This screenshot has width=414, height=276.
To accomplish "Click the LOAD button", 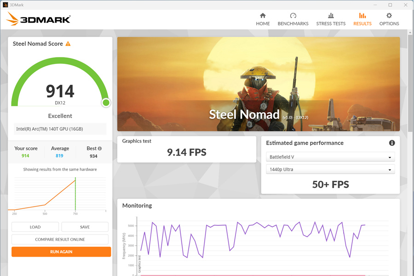I will 35,227.
